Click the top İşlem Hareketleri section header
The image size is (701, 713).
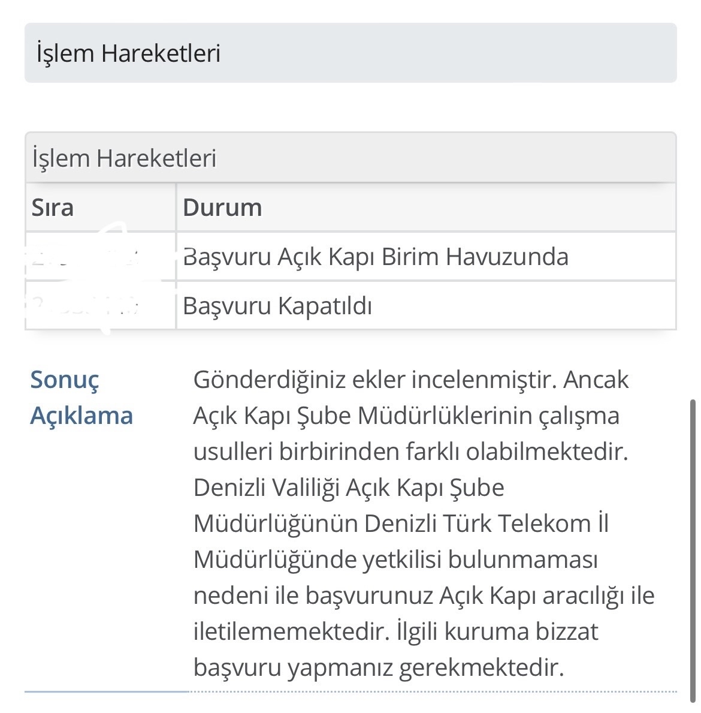pyautogui.click(x=350, y=53)
